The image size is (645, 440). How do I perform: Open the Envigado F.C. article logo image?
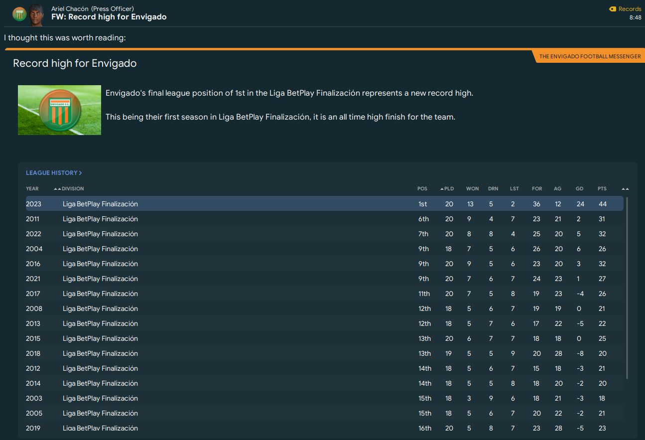[59, 110]
